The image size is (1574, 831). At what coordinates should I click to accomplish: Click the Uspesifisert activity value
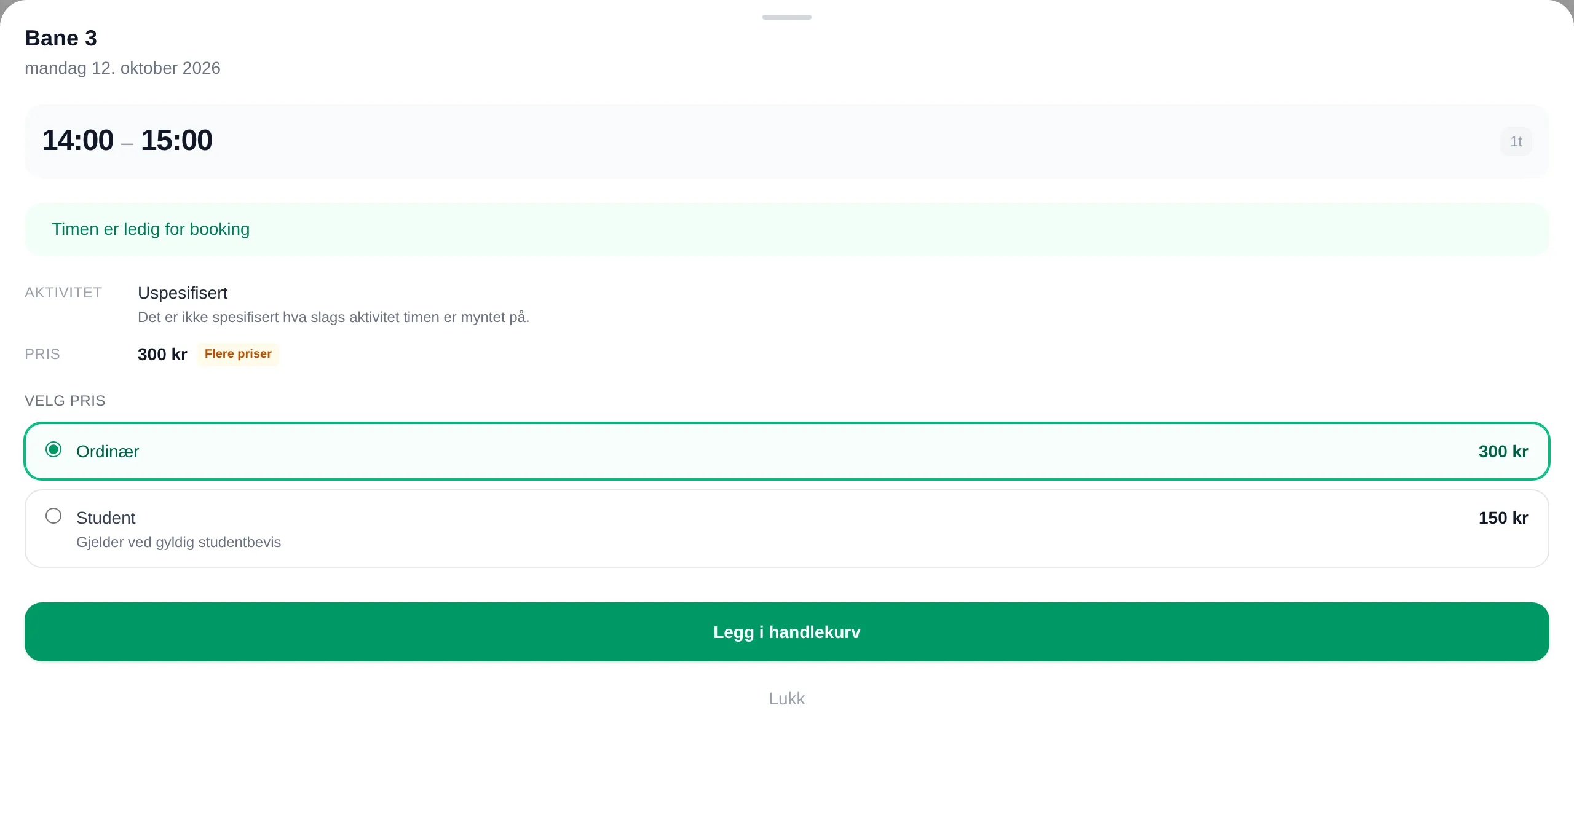pyautogui.click(x=183, y=293)
